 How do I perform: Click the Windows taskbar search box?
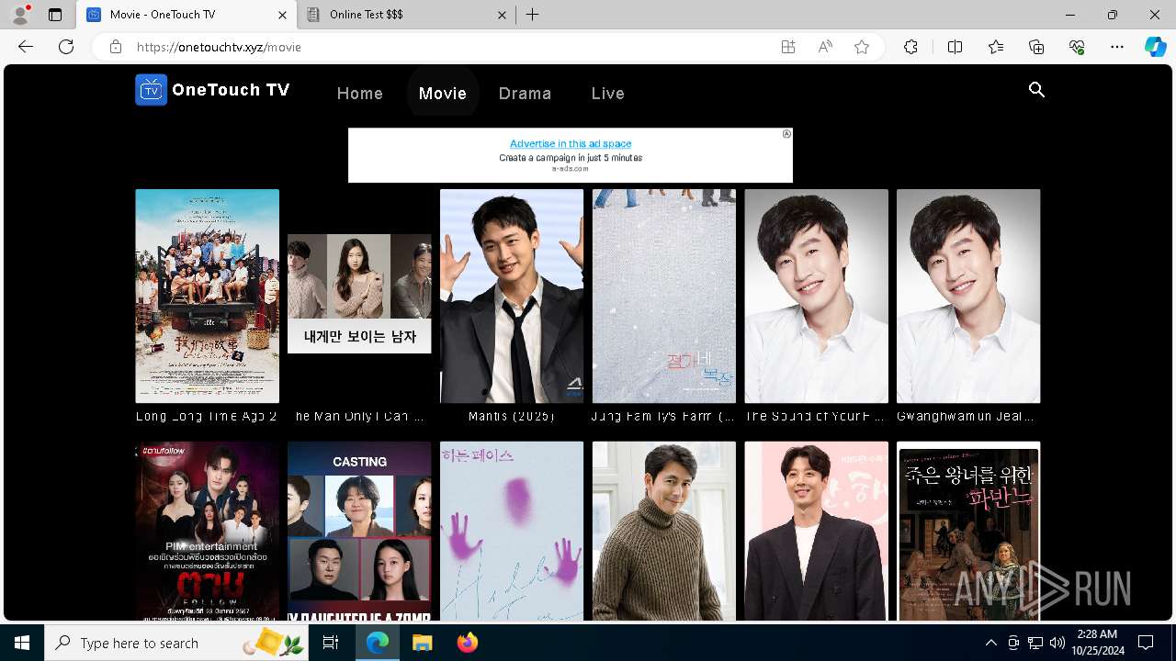(177, 643)
